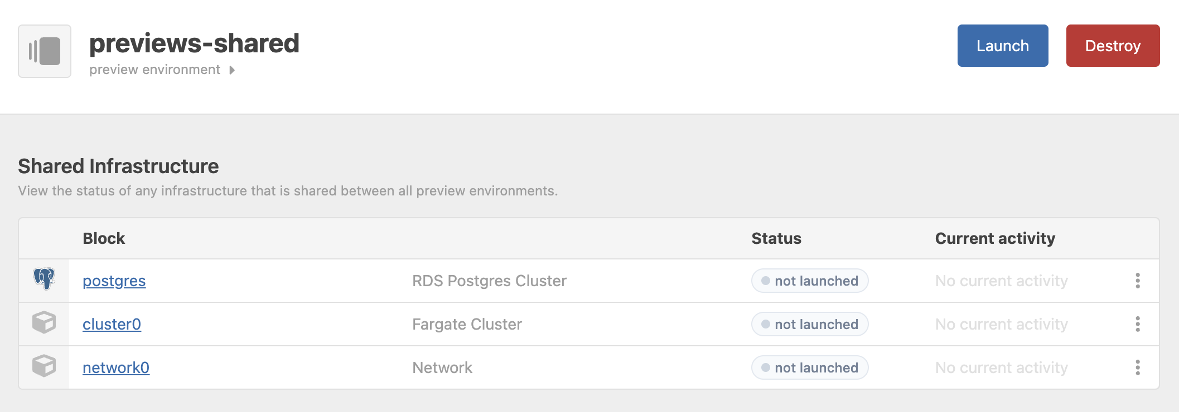The image size is (1179, 412).
Task: Click the Block column header
Action: coord(104,238)
